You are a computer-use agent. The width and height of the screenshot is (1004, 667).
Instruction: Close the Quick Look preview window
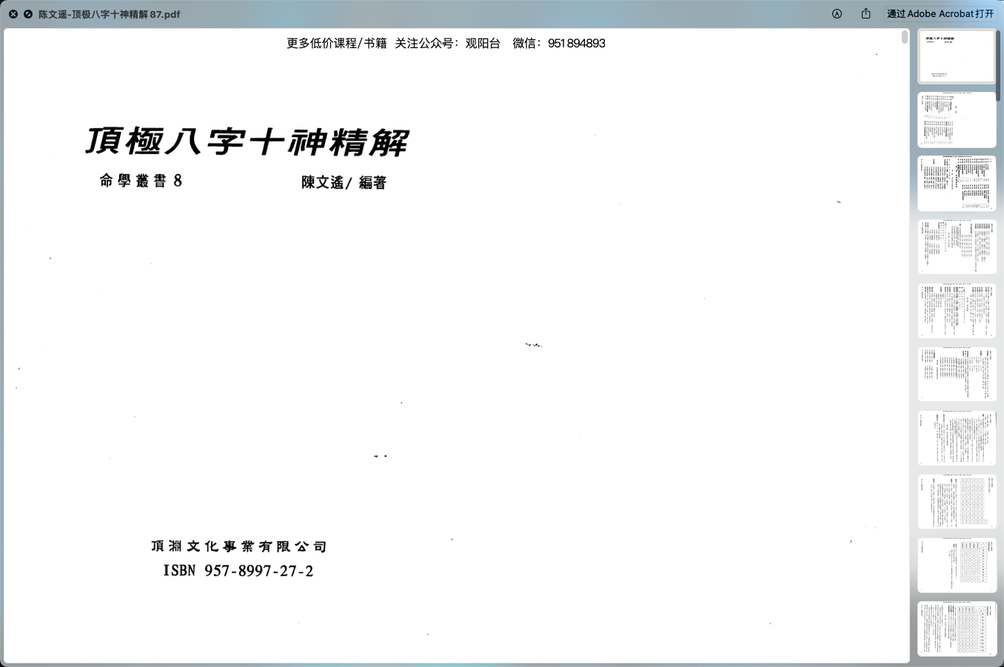(13, 14)
